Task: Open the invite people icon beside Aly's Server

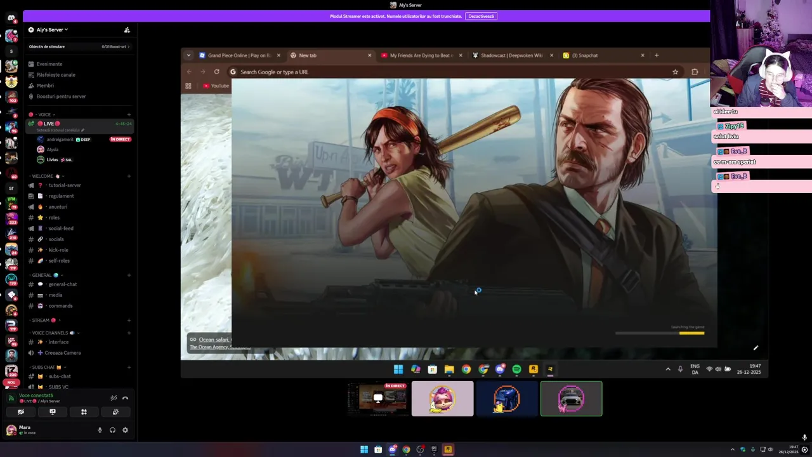Action: pyautogui.click(x=127, y=30)
